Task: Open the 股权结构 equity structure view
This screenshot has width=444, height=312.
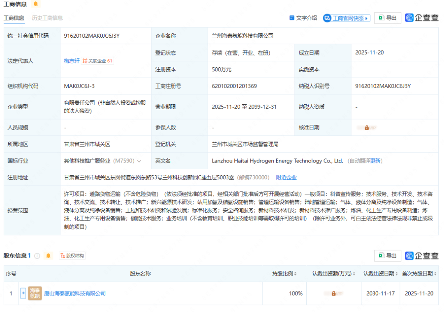Action: [72, 256]
